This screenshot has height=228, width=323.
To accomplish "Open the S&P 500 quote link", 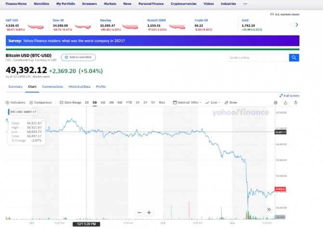I will (12, 20).
